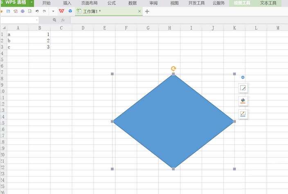
Task: Click the shape fill bucket floating icon
Action: click(243, 100)
